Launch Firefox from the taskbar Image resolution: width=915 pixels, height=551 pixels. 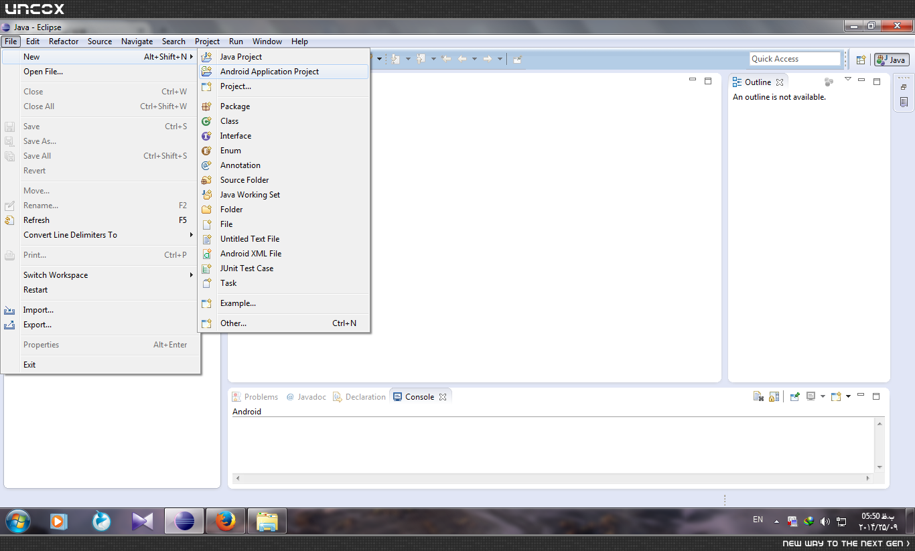(x=226, y=521)
